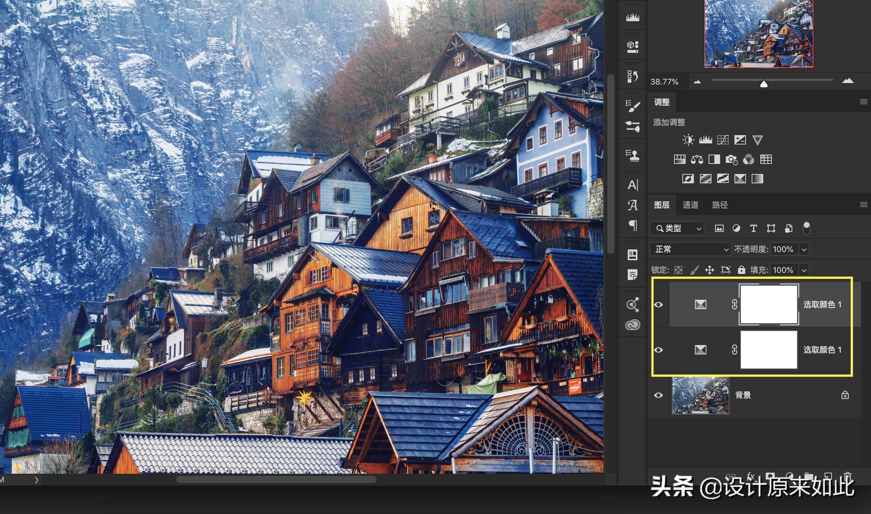Add a Color Balance adjustment
Viewport: 871px width, 514px height.
(x=697, y=159)
